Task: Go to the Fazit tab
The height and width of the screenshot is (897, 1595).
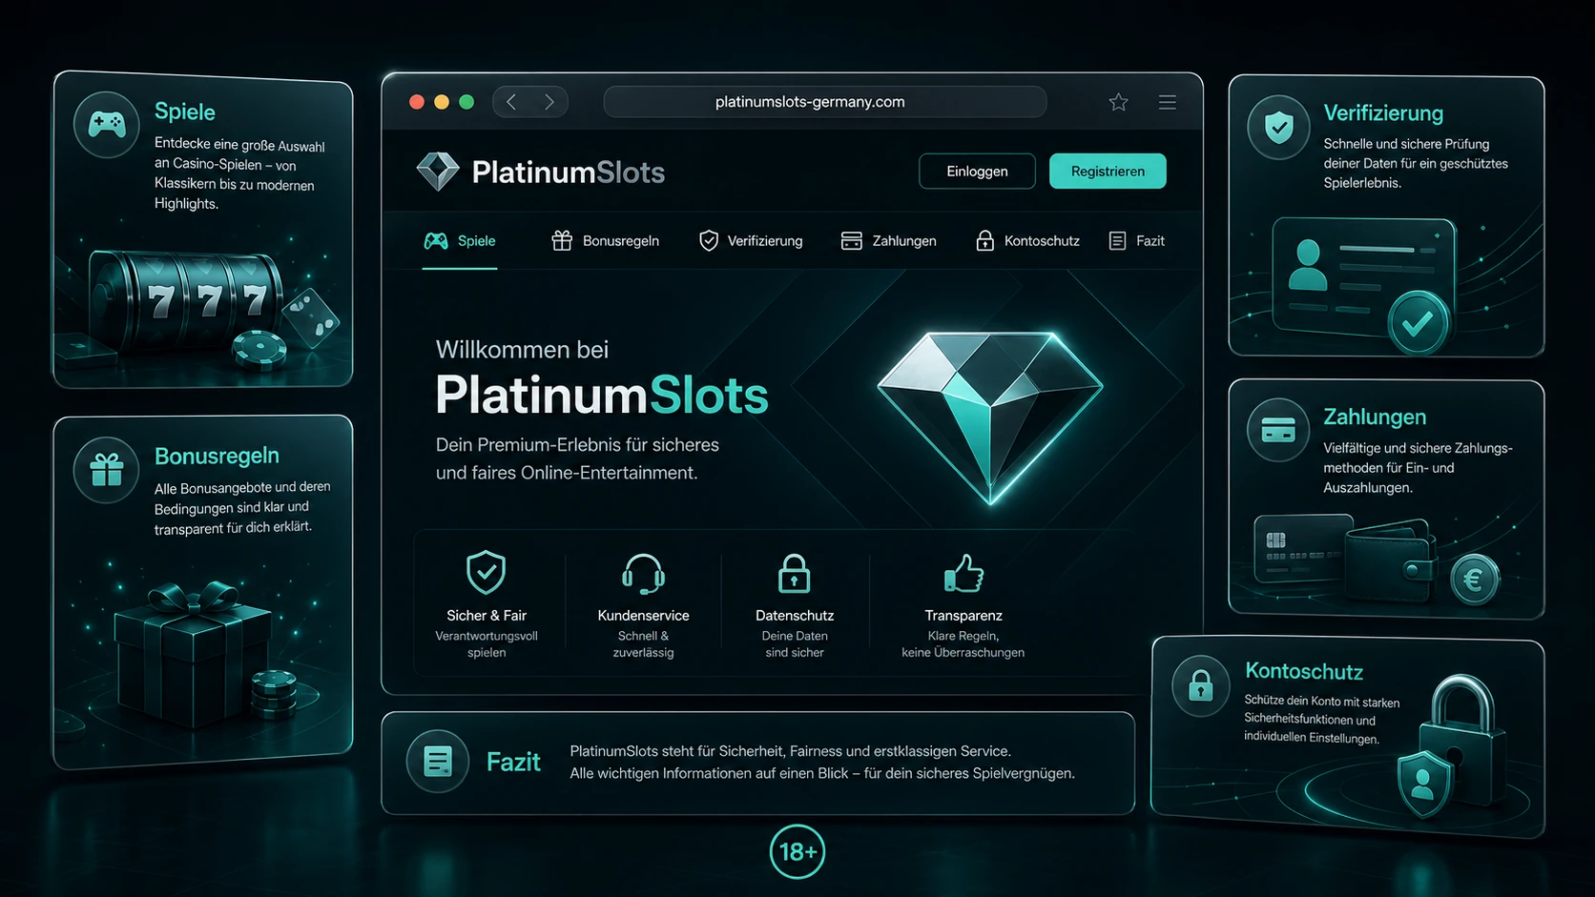Action: click(x=1137, y=241)
